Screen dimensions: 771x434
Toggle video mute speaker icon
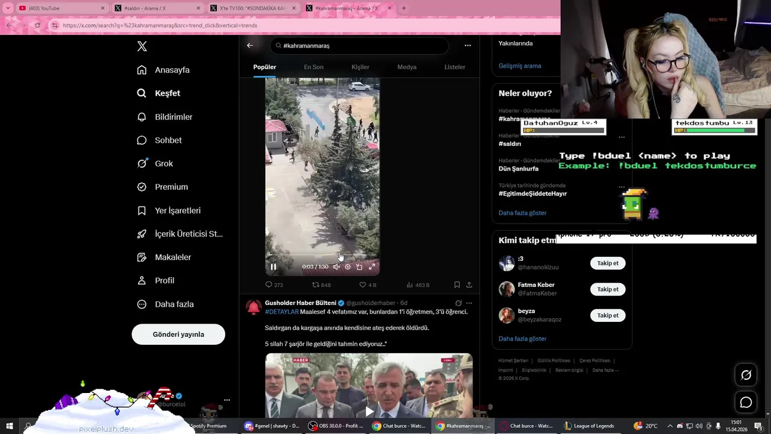[x=337, y=267]
